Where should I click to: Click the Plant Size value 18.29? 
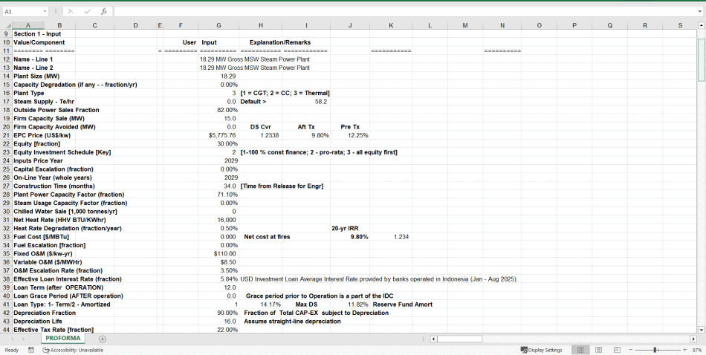point(218,76)
